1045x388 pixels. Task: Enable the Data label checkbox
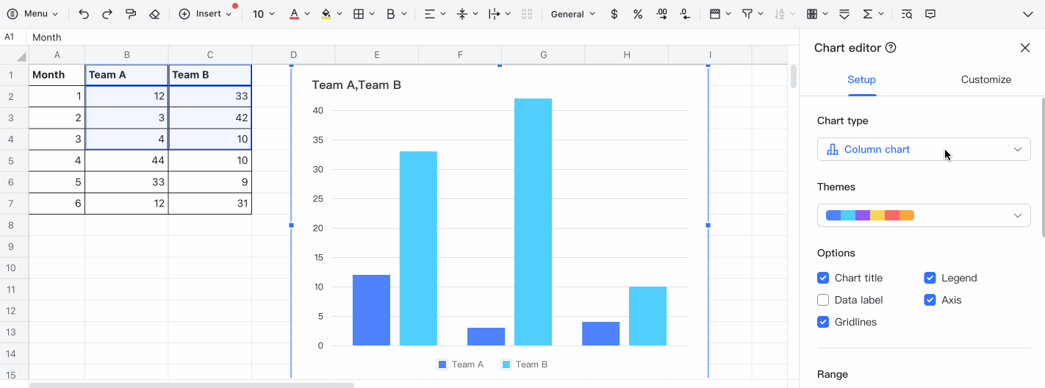pos(823,300)
